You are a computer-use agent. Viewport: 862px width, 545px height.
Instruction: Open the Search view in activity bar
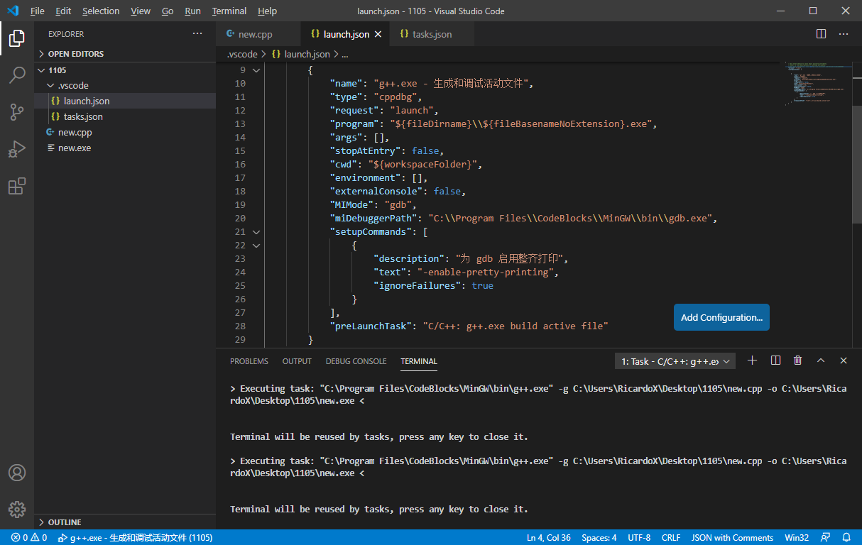point(17,75)
